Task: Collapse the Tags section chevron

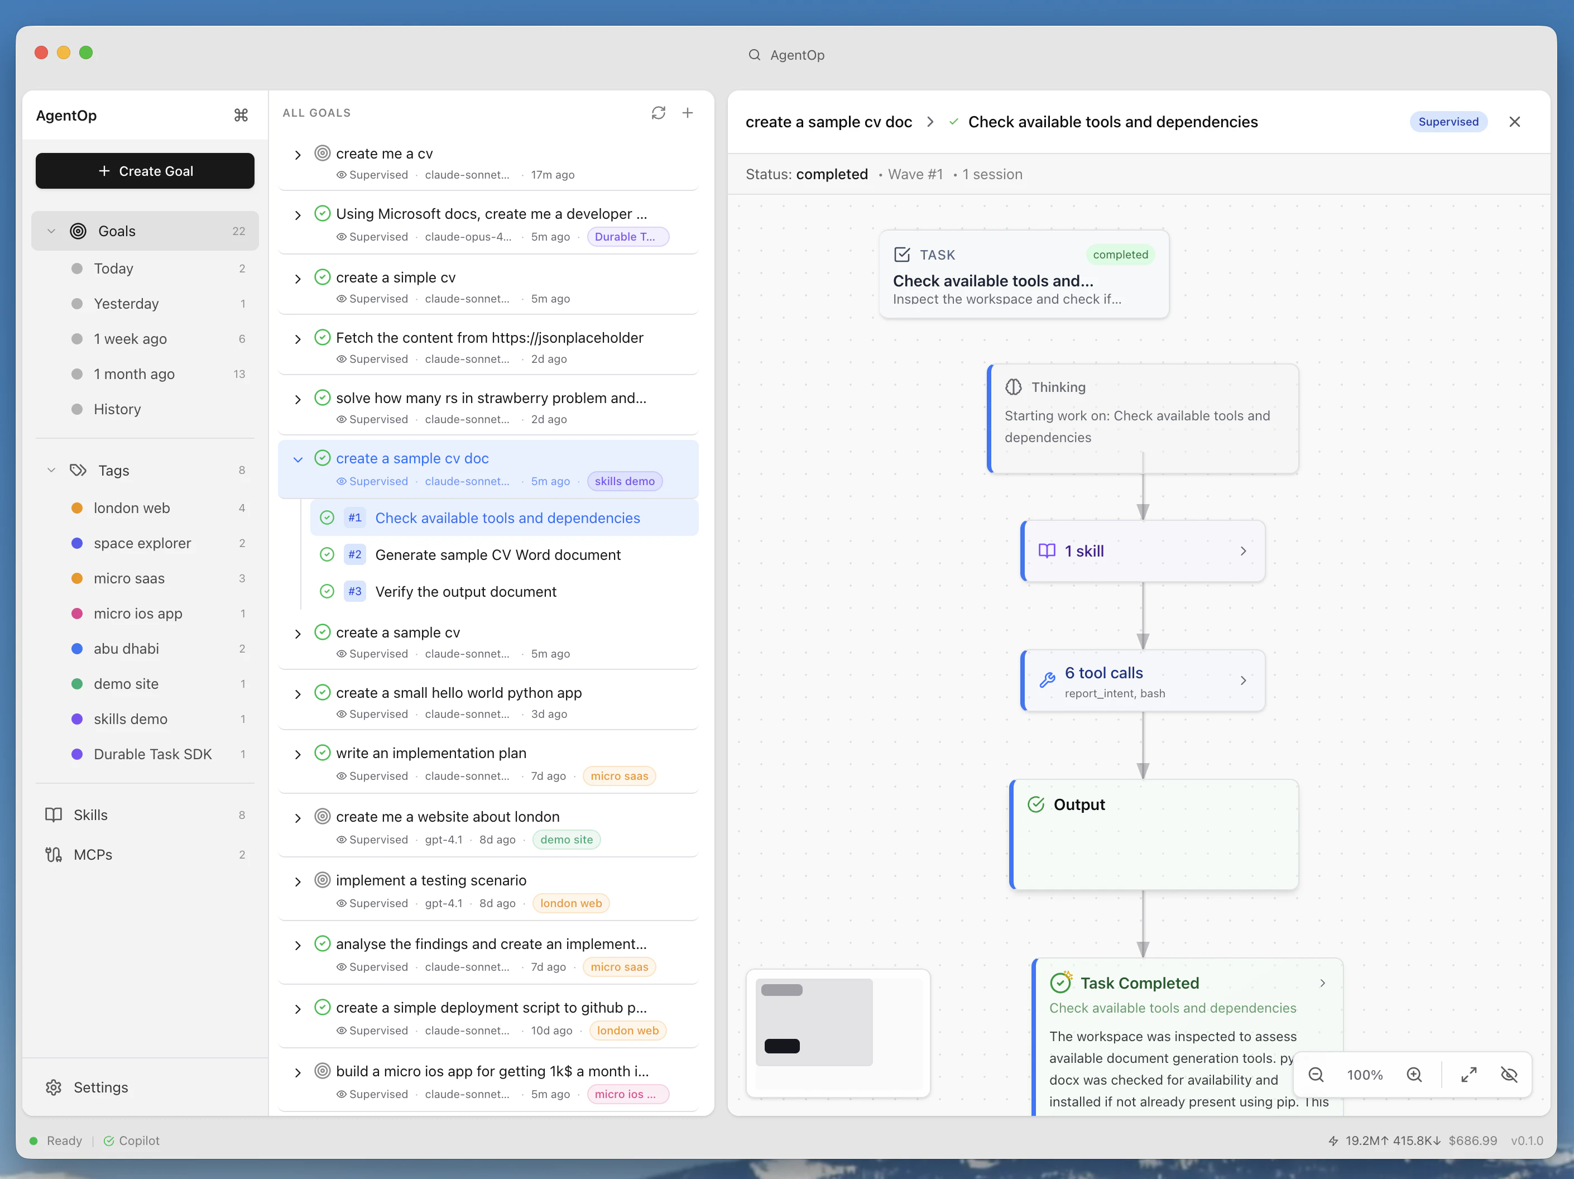Action: point(51,471)
